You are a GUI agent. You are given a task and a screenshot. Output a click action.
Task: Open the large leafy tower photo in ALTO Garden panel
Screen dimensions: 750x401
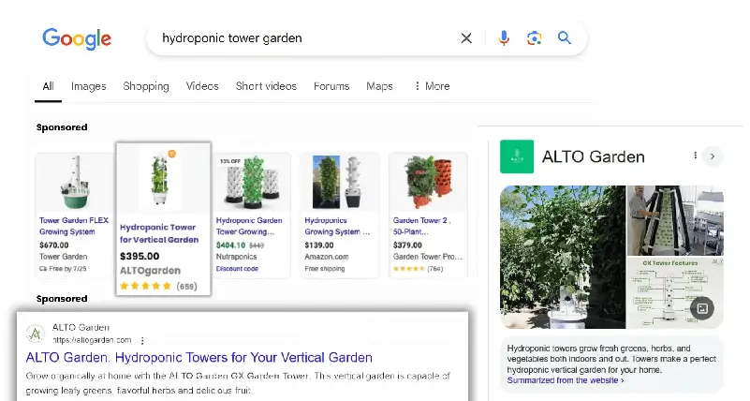pyautogui.click(x=563, y=257)
